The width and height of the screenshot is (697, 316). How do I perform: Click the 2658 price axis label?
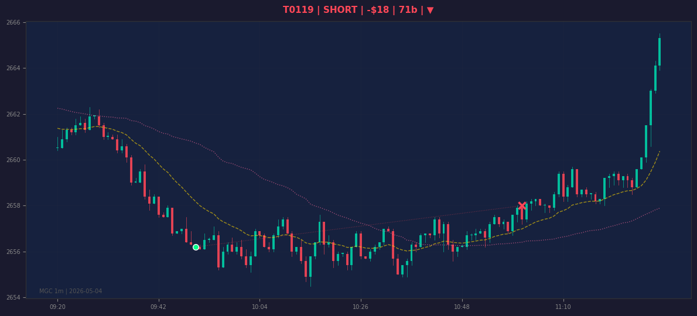[13, 206]
